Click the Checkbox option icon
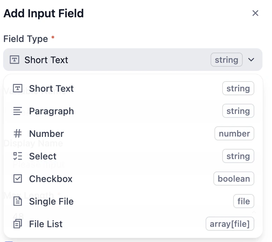This screenshot has width=272, height=242. tap(17, 179)
